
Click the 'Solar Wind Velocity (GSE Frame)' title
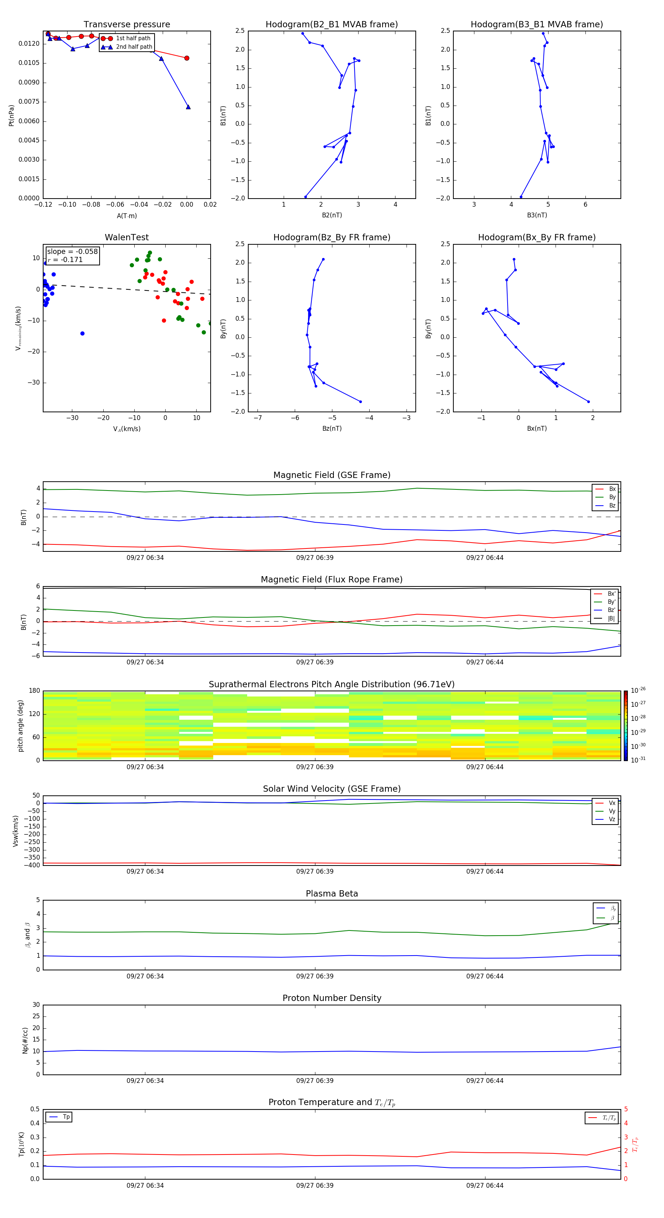click(x=332, y=789)
